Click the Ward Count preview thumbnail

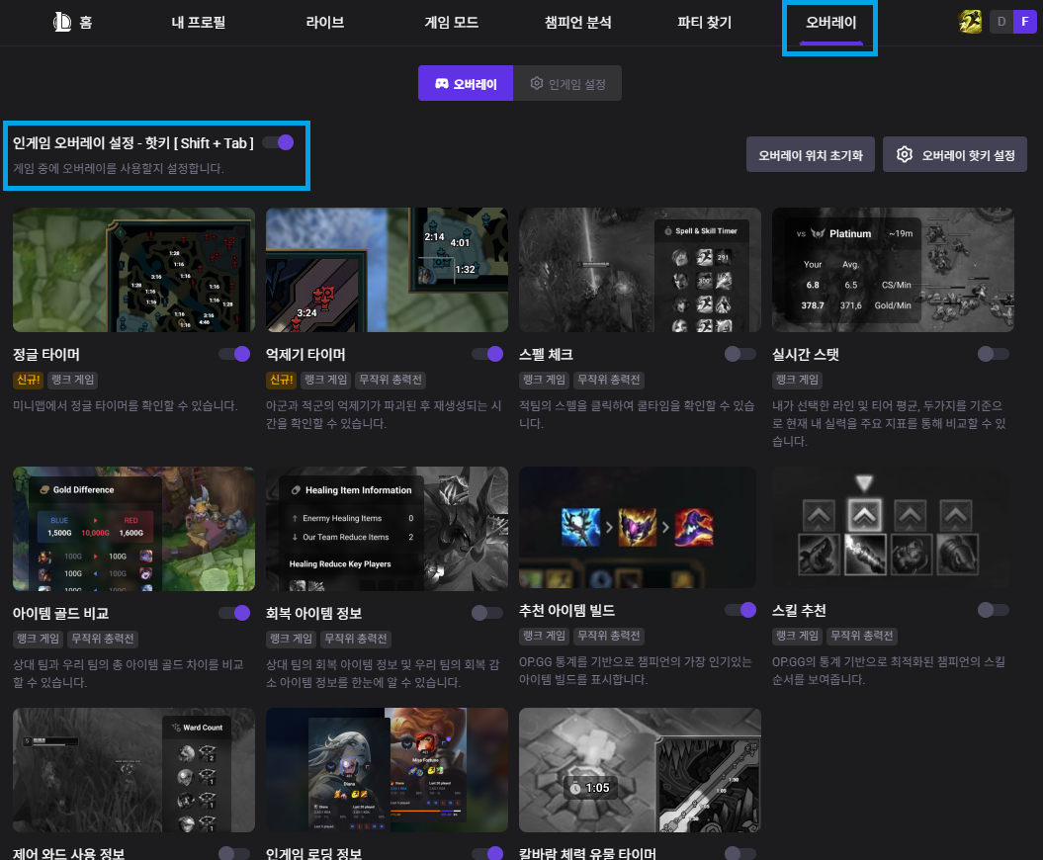pos(133,769)
